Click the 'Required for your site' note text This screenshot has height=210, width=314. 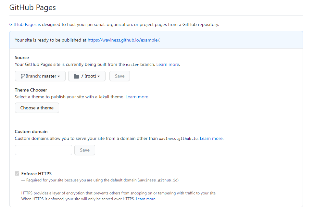tap(100, 180)
